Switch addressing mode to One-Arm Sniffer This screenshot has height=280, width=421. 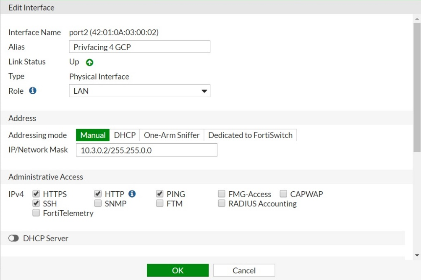pyautogui.click(x=171, y=135)
